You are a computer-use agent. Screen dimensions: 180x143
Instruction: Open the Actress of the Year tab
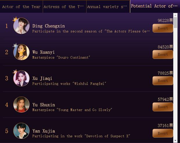click(x=64, y=7)
